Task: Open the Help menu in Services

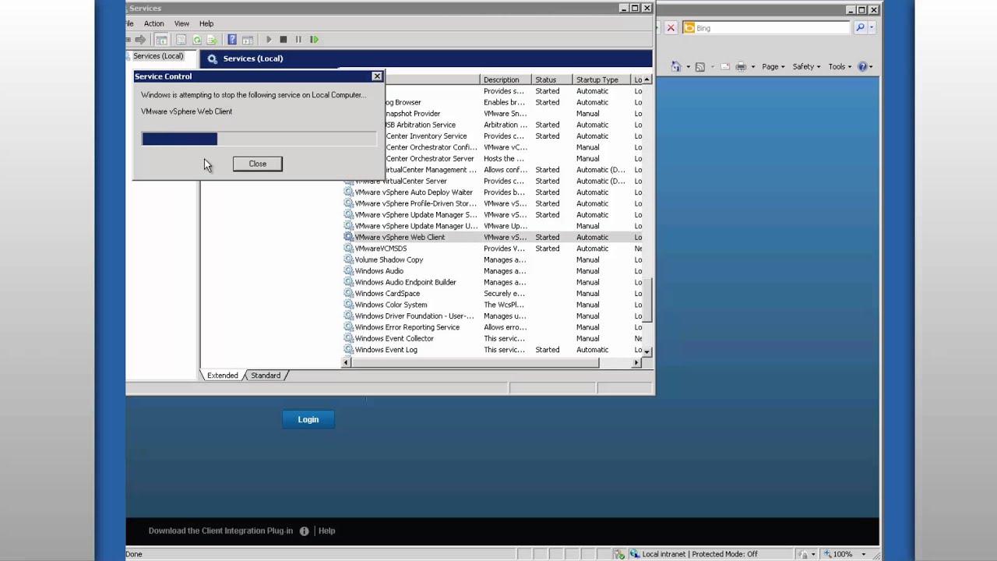Action: click(206, 23)
